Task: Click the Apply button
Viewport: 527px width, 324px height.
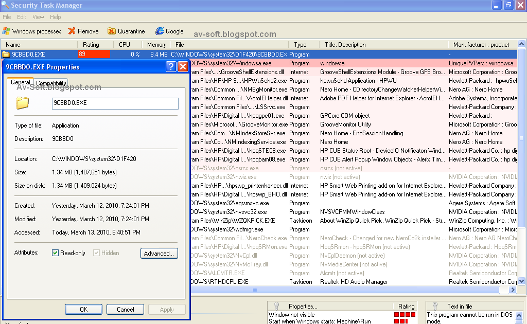Action: [167, 309]
